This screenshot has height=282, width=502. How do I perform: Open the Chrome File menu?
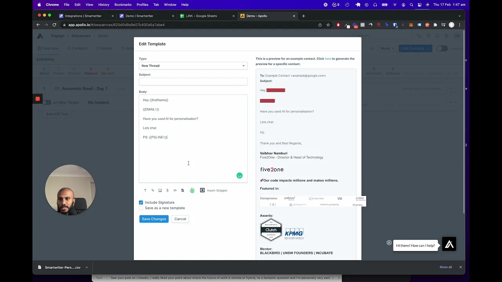point(67,5)
